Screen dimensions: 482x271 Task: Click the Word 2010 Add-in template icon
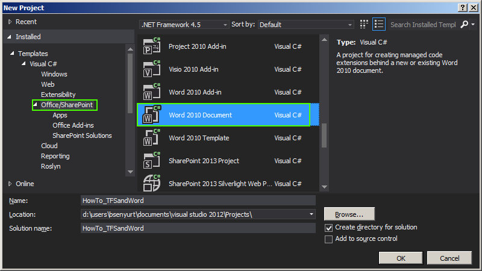[x=151, y=92]
